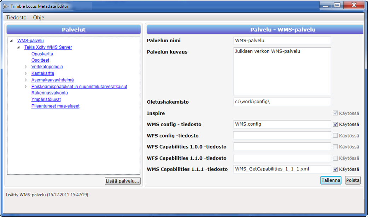The width and height of the screenshot is (368, 217).
Task: Select the Kantakartta link
Action: point(43,73)
